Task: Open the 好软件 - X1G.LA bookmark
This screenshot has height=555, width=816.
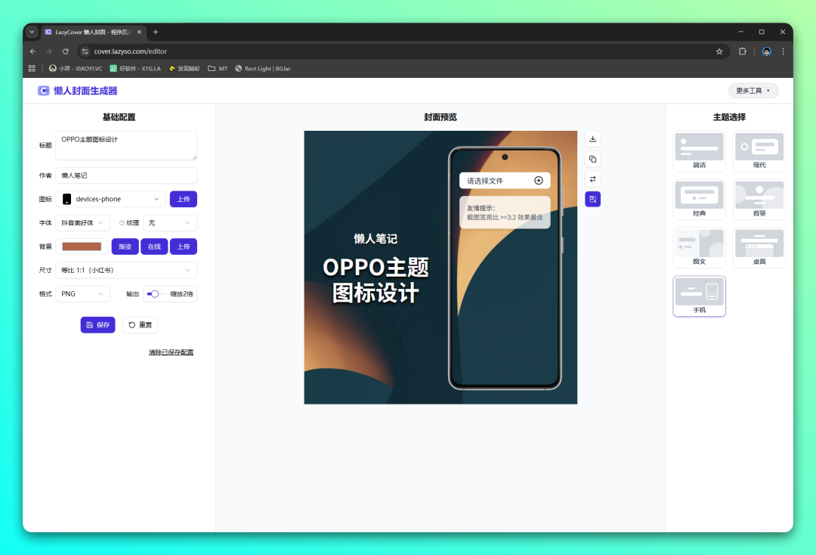Action: (x=135, y=69)
